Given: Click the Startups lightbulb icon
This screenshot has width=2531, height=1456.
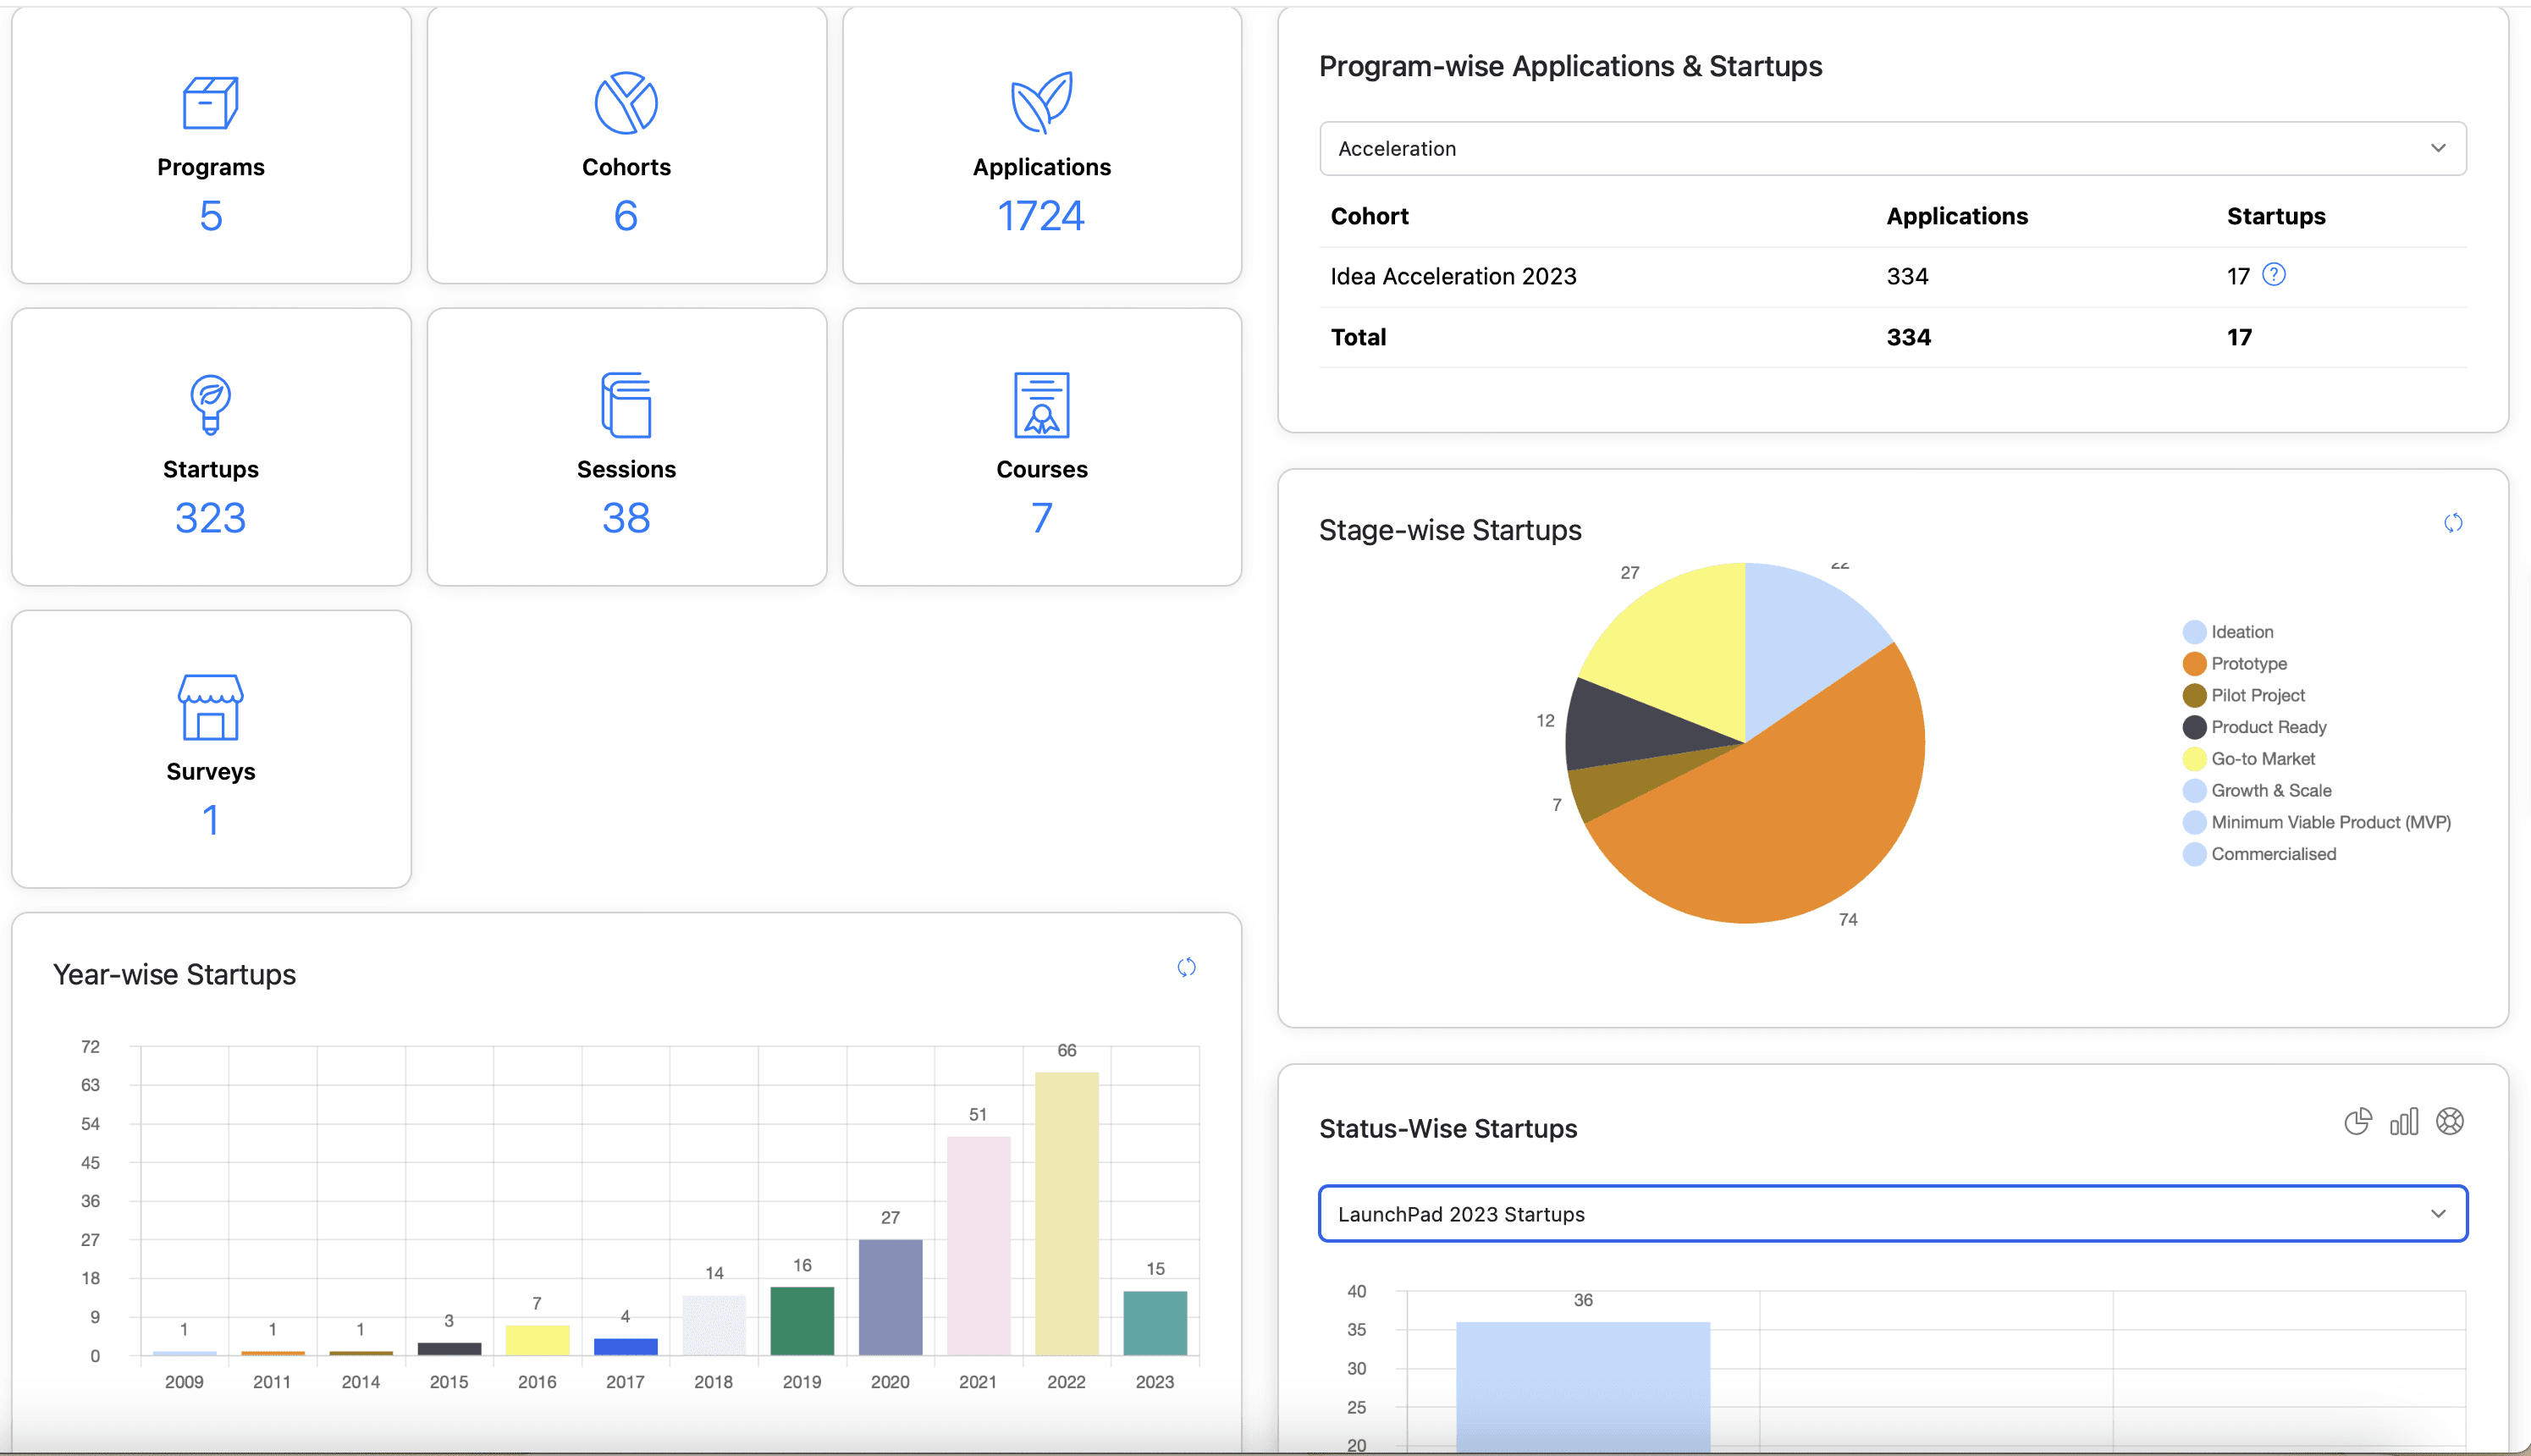Looking at the screenshot, I should click(x=210, y=405).
